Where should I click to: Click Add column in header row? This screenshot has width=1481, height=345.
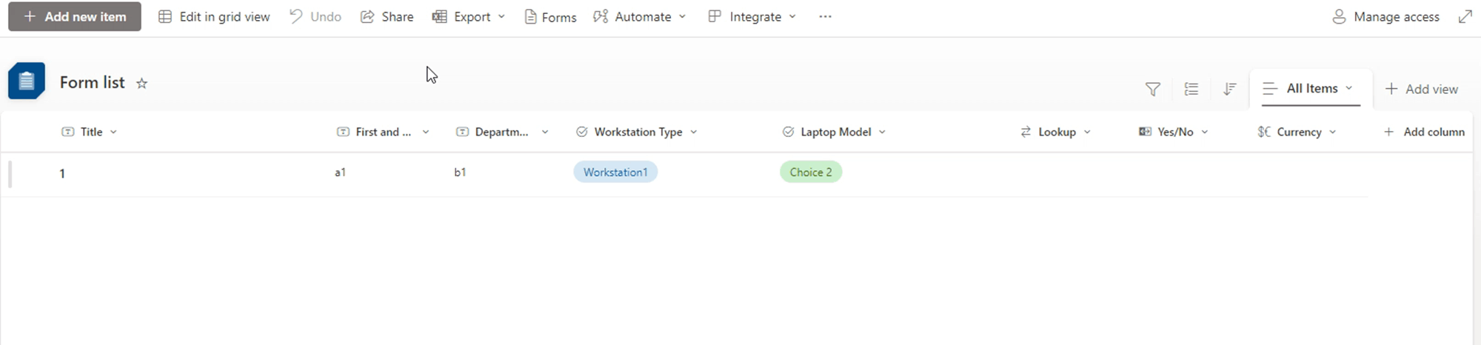1423,132
